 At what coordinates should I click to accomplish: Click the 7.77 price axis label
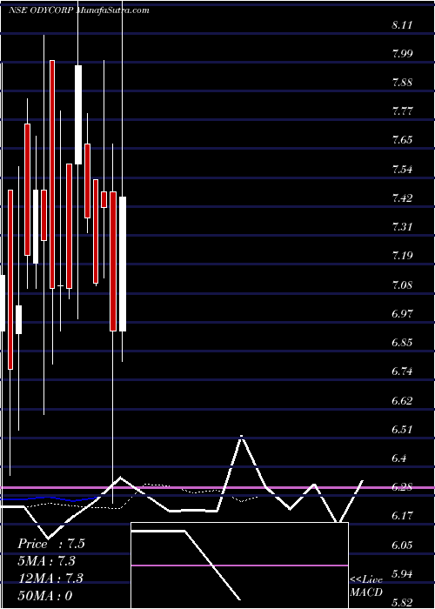coord(402,112)
